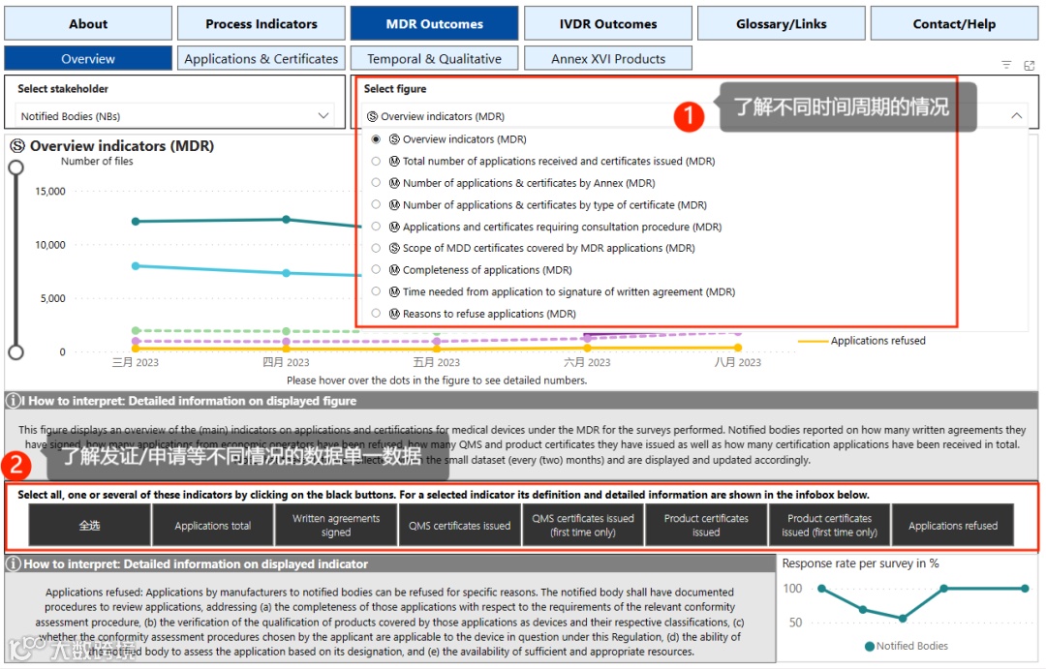Viewport: 1046px width, 669px height.
Task: Click the dark teal data point at 四月 2023
Action: pyautogui.click(x=286, y=220)
